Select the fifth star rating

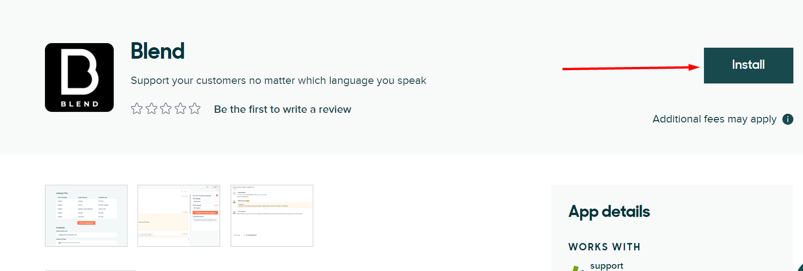(195, 109)
